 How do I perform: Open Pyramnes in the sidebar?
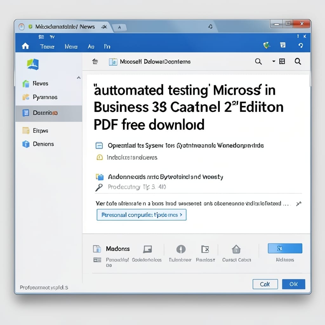pos(49,97)
